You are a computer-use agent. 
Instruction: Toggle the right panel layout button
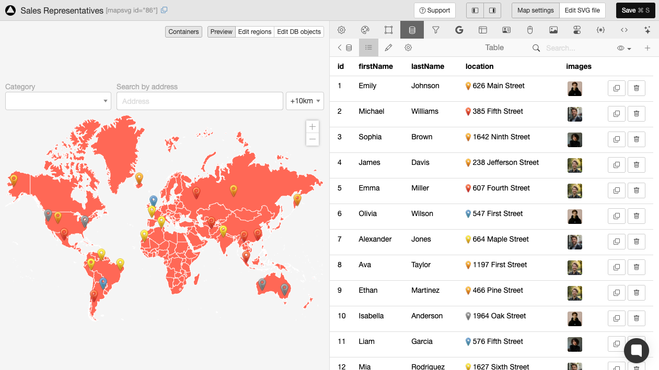coord(492,10)
